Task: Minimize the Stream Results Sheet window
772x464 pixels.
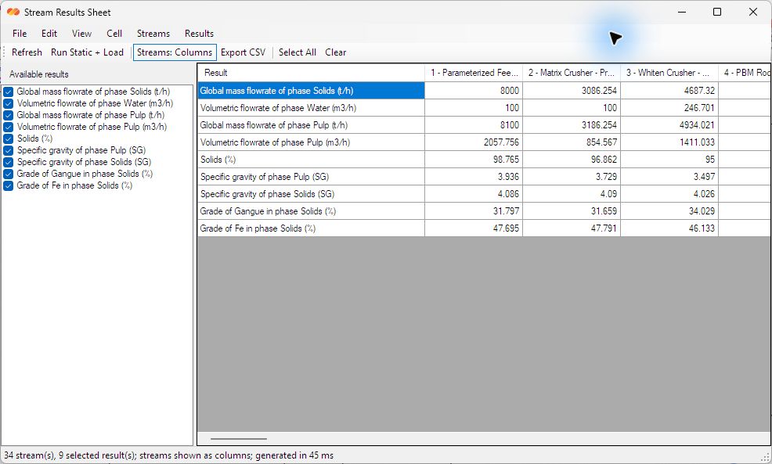Action: 682,12
